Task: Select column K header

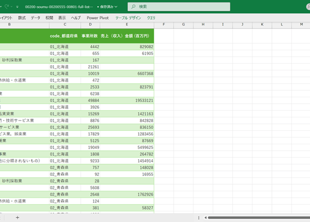Action: (262, 24)
